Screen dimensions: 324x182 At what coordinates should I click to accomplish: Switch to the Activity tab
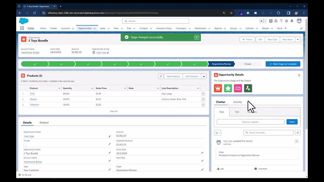(237, 102)
